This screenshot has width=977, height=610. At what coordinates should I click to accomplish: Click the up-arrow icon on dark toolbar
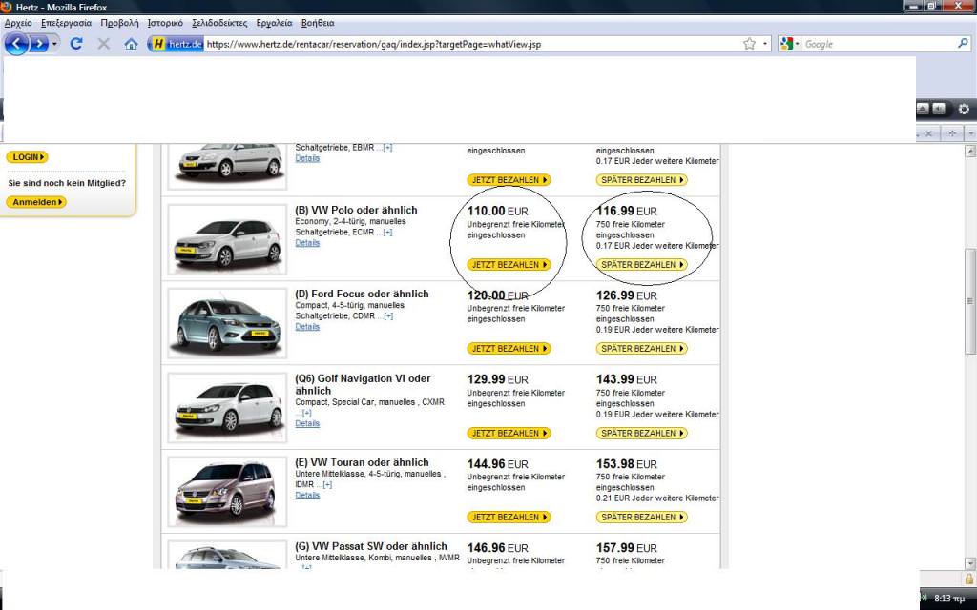point(923,109)
